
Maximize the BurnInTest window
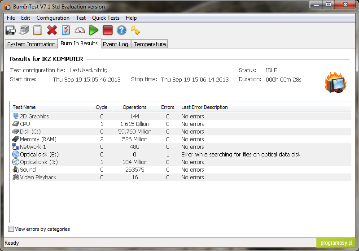point(328,4)
